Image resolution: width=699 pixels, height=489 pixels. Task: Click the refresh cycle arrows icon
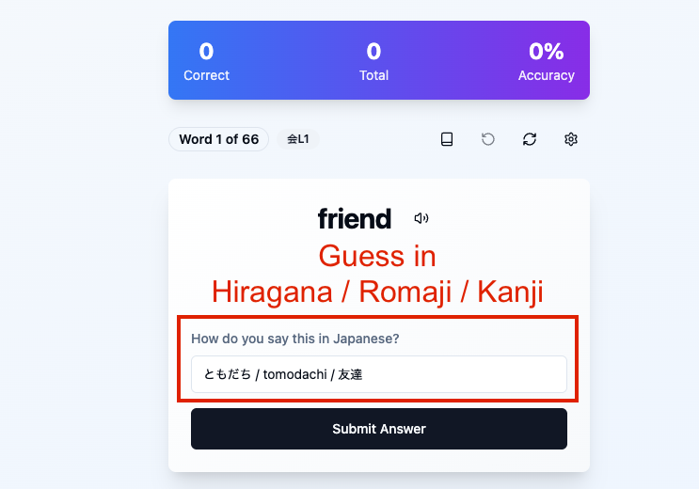point(530,139)
